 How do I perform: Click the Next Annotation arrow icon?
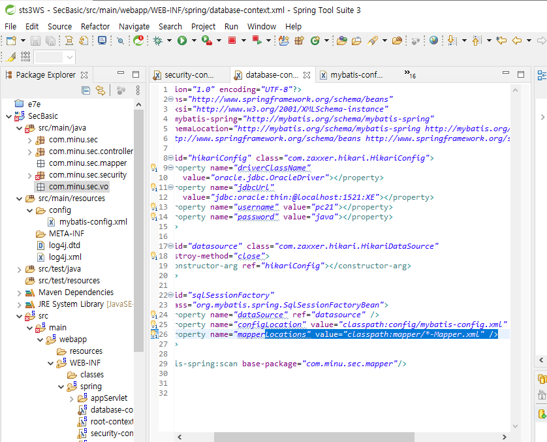[452, 41]
